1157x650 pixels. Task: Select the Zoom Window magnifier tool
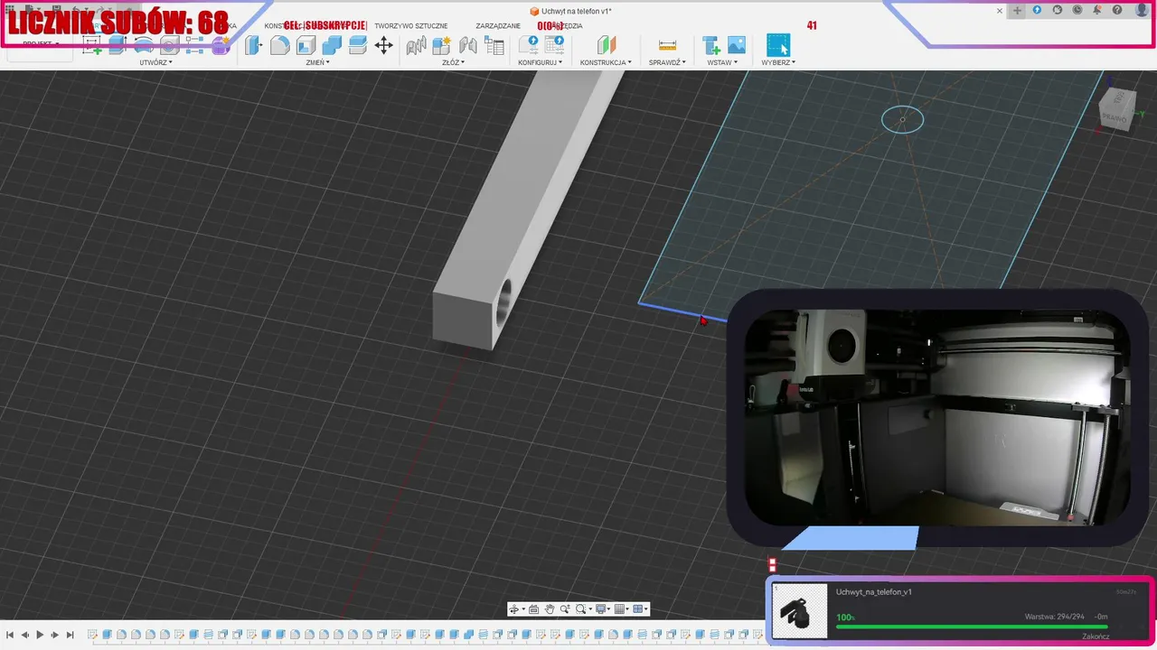[x=583, y=609]
